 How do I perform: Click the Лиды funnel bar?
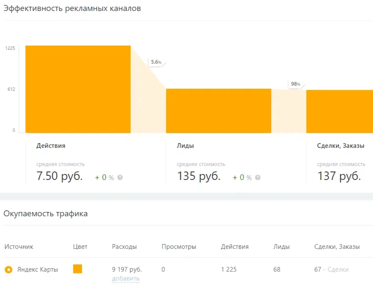point(219,111)
